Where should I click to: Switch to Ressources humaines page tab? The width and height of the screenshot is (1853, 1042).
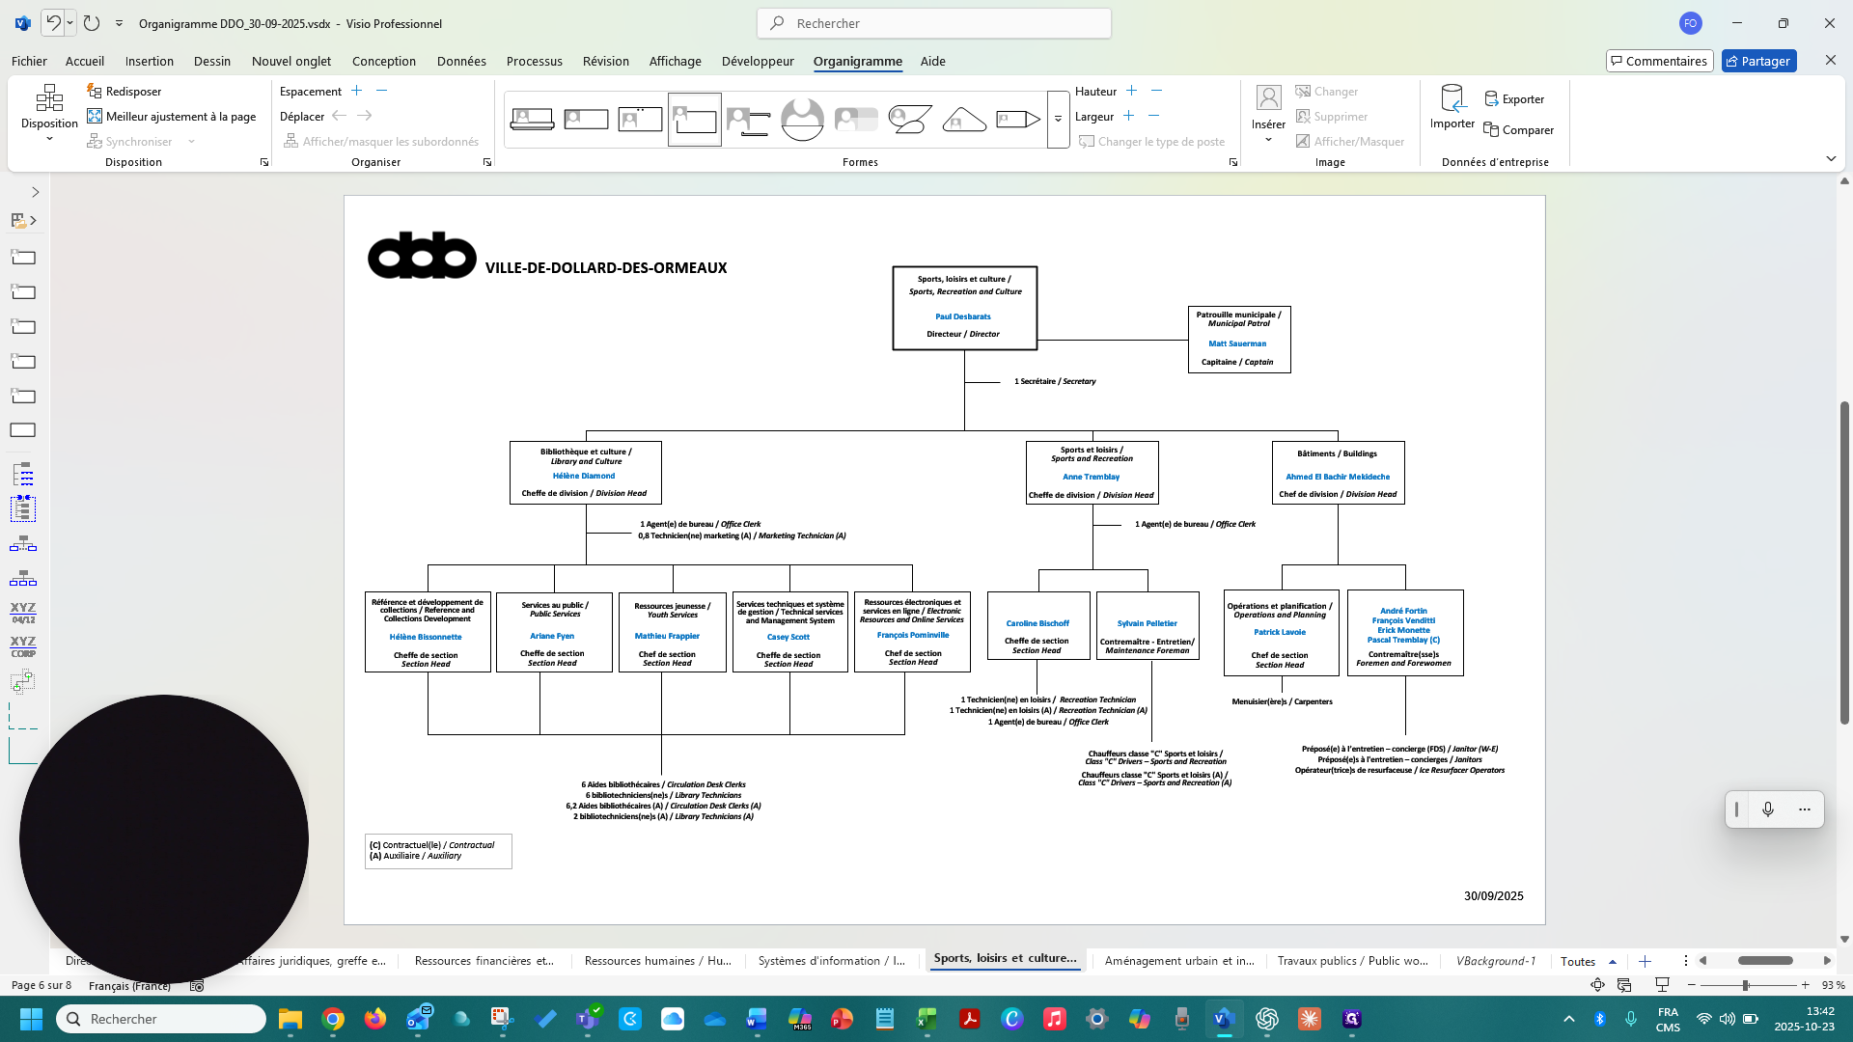(658, 961)
